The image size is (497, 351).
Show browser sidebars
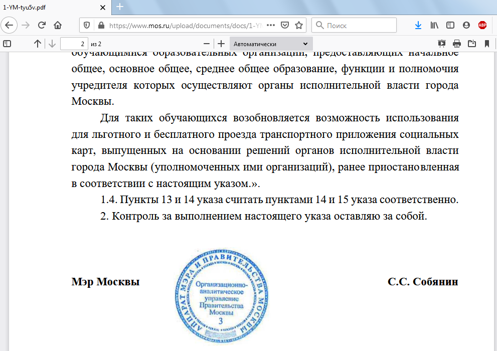pyautogui.click(x=450, y=25)
